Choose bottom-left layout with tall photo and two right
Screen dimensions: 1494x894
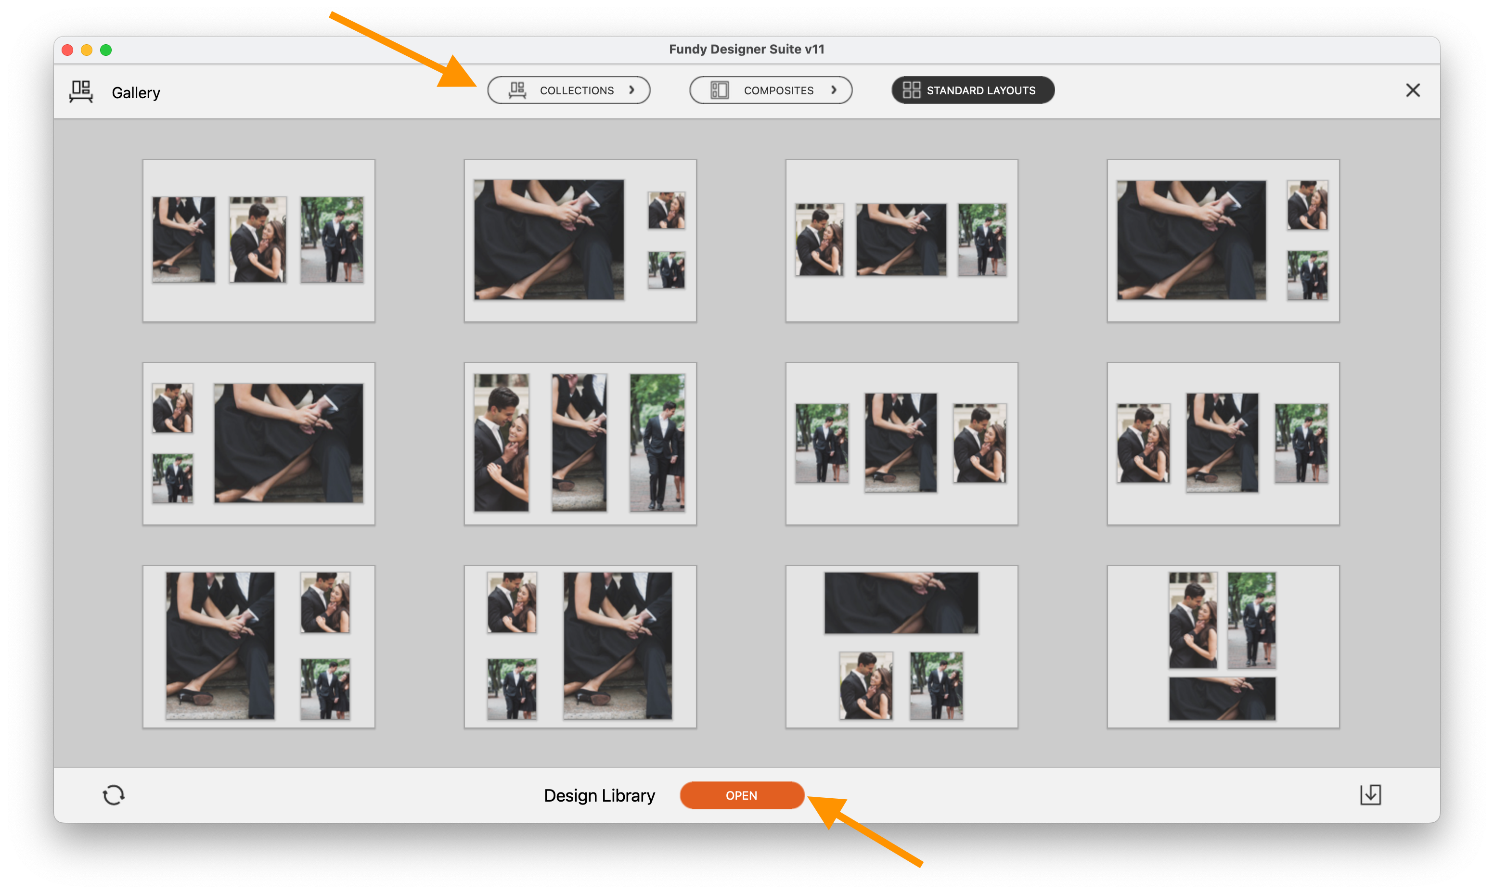(258, 646)
